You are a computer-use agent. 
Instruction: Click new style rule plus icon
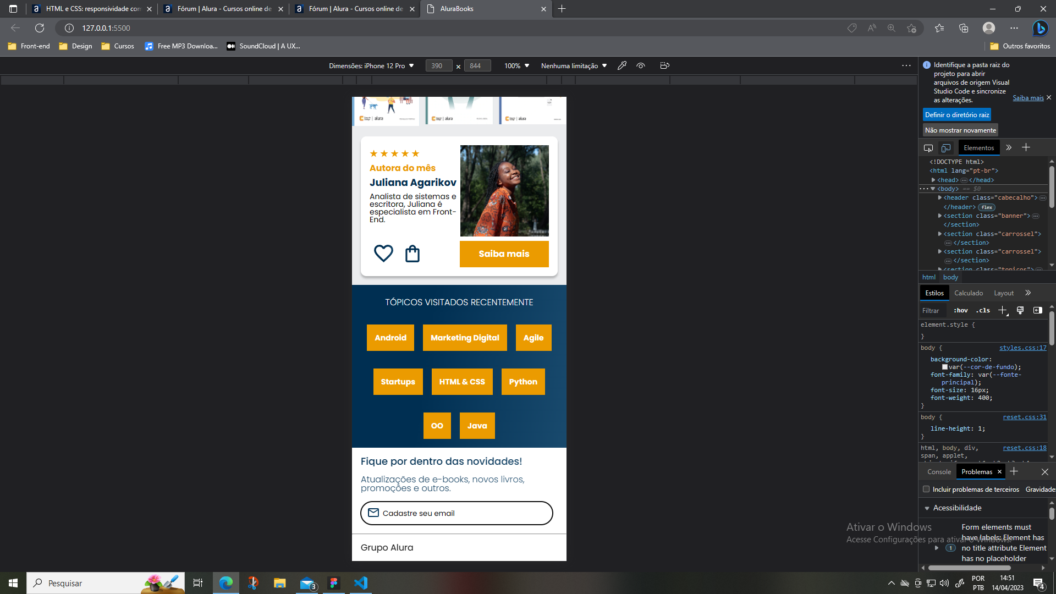click(1003, 310)
